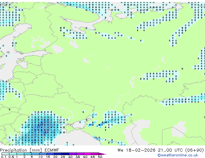The width and height of the screenshot is (205, 158).
Task: Click the legend label '25'
Action: [x=63, y=157]
